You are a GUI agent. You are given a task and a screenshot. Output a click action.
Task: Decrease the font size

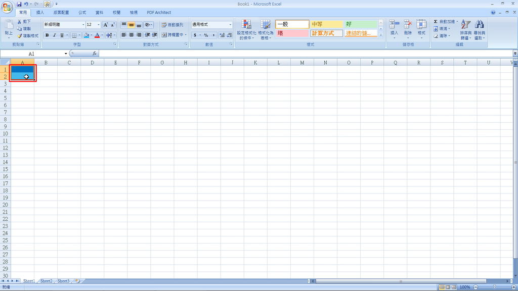tap(113, 25)
